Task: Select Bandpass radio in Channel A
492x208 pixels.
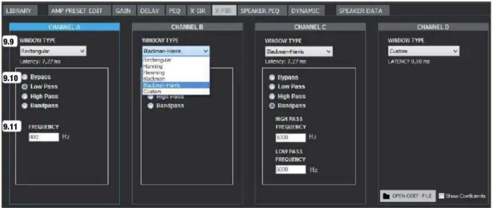Action: [24, 106]
